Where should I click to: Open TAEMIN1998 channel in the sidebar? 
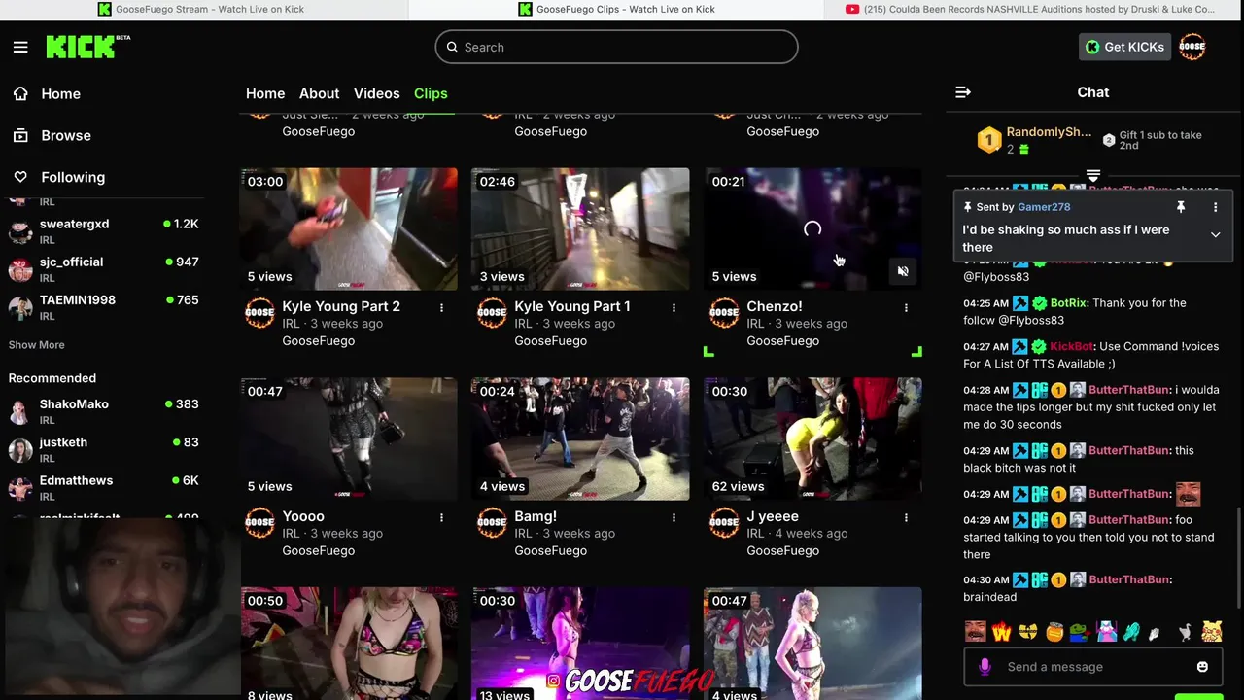[103, 307]
